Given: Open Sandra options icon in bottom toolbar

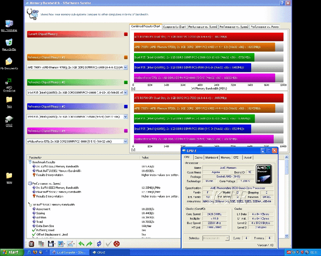Looking at the screenshot, I should coord(31,244).
